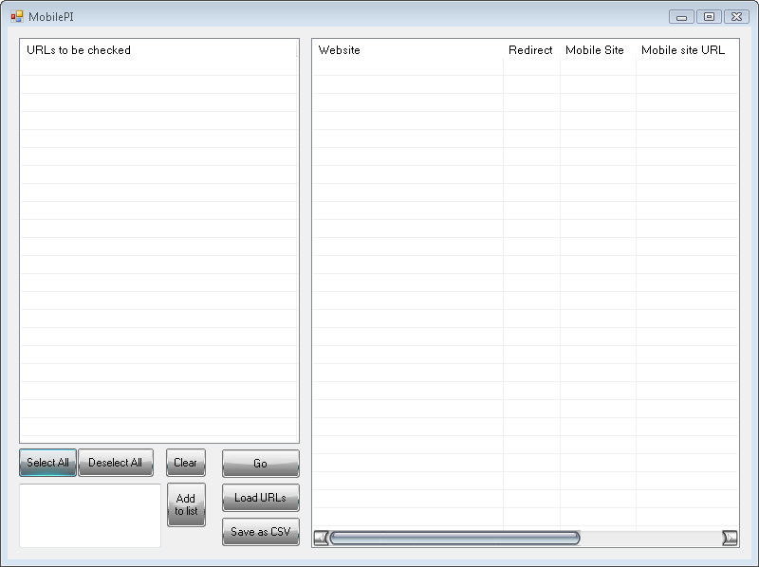This screenshot has width=759, height=567.
Task: Clear the URL list
Action: tap(186, 463)
